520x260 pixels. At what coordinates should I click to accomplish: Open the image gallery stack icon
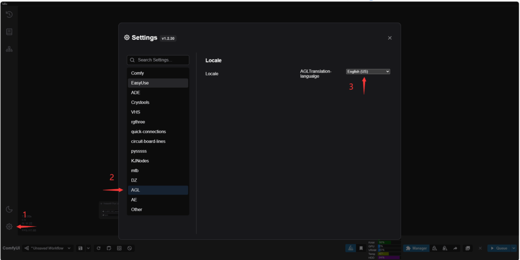468,248
